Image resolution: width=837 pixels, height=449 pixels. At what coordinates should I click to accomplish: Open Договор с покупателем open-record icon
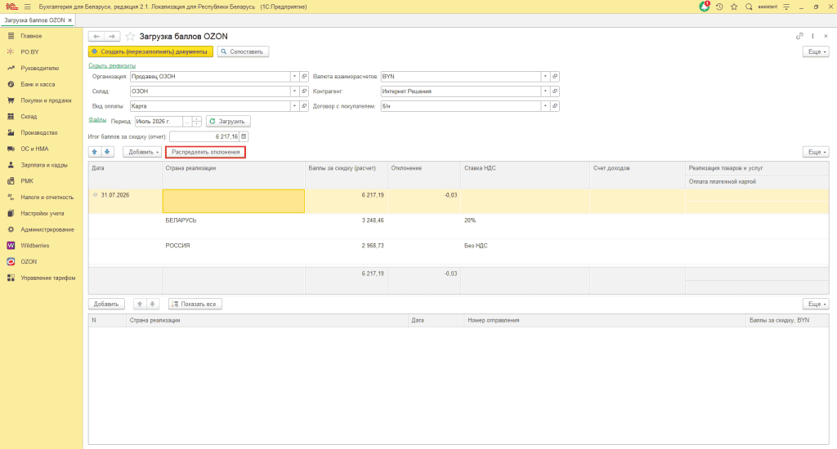click(555, 106)
